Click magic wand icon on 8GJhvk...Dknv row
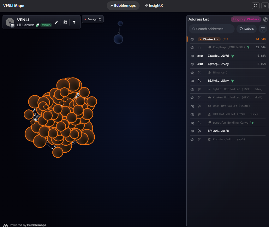The image size is (269, 227). [x=199, y=81]
